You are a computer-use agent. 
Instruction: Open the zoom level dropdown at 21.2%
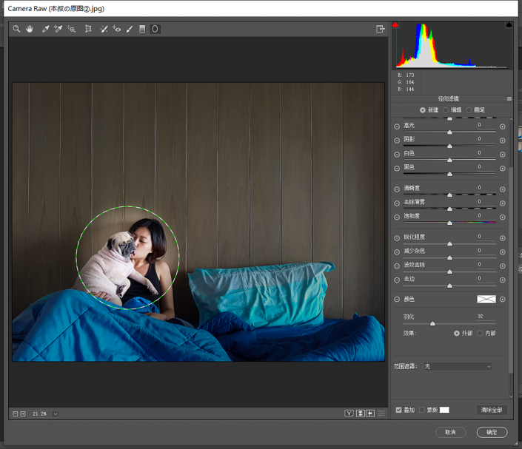pos(56,413)
